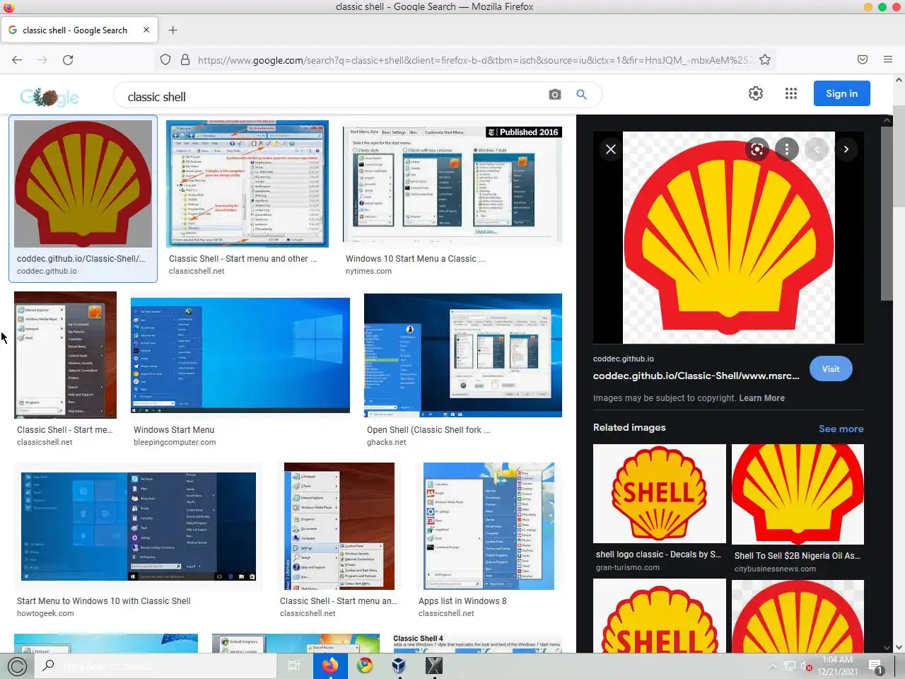Open Task View on taskbar
This screenshot has width=905, height=679.
click(x=294, y=666)
